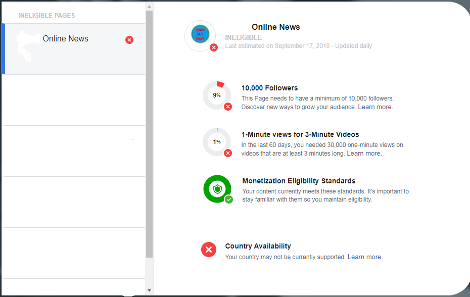The image size is (470, 297).
Task: Select Online News in ineligible pages list
Action: 74,49
